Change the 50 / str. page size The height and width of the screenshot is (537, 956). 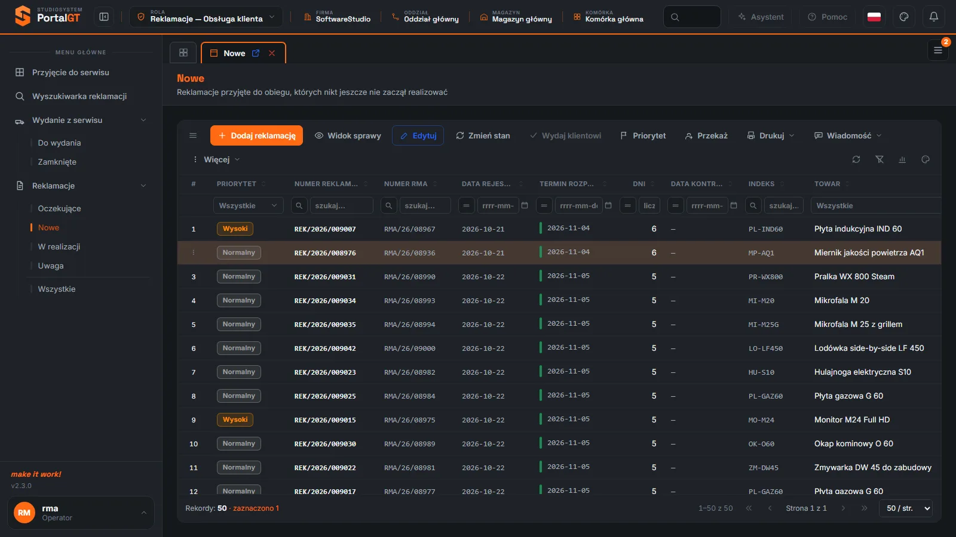(906, 508)
